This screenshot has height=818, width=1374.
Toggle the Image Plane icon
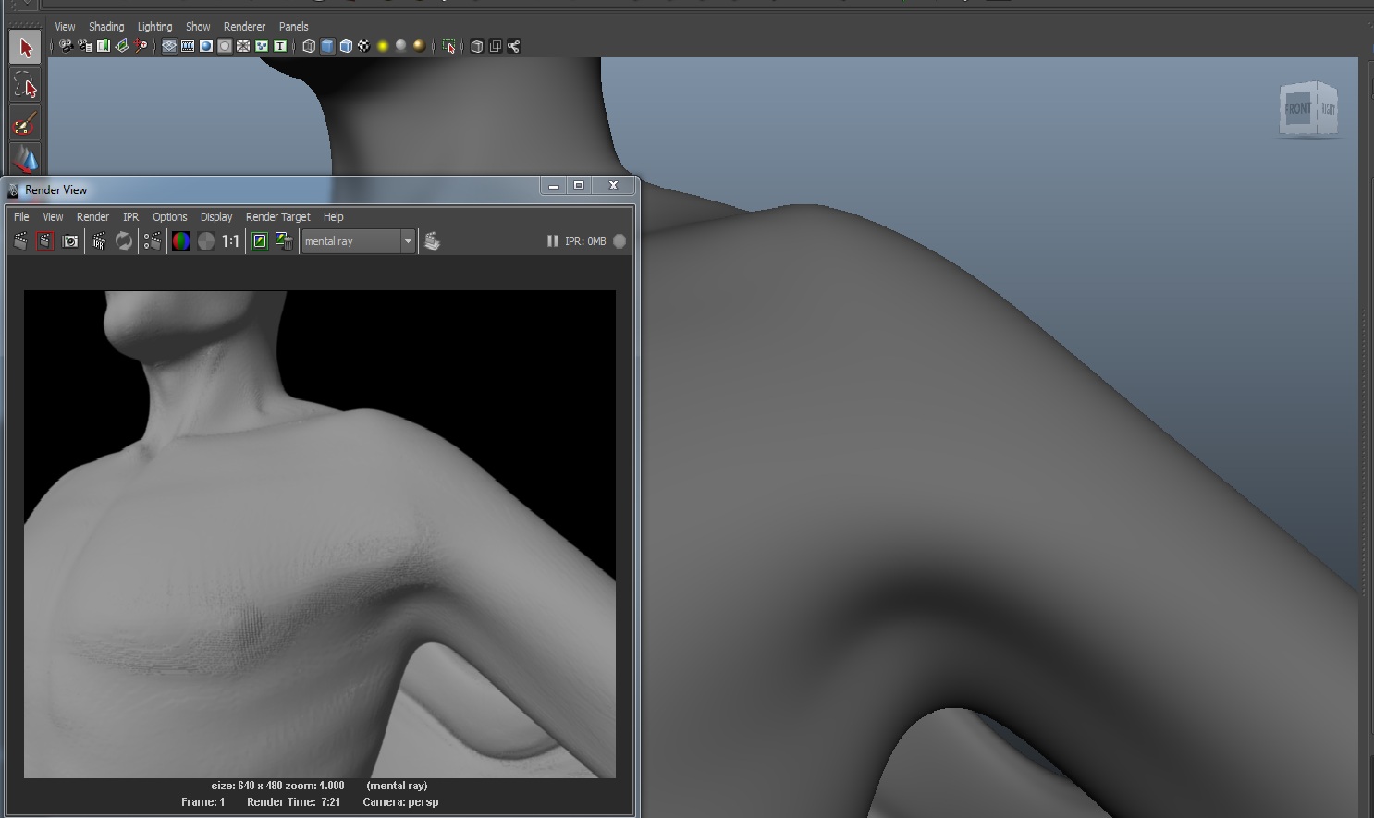[x=122, y=45]
